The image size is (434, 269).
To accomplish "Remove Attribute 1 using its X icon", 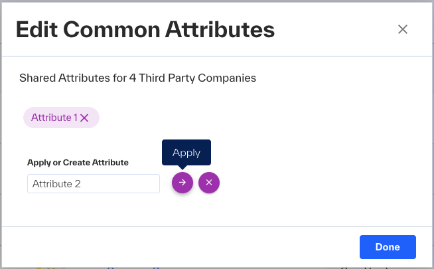I will point(84,118).
